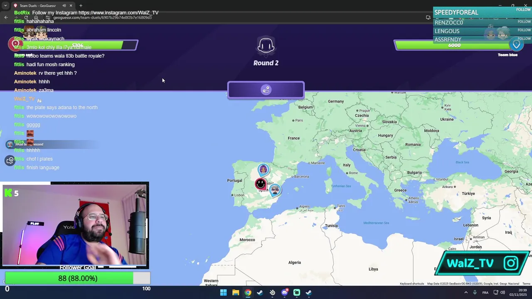
Task: Click chat message 'the plate says adana to the north'
Action: (x=62, y=107)
